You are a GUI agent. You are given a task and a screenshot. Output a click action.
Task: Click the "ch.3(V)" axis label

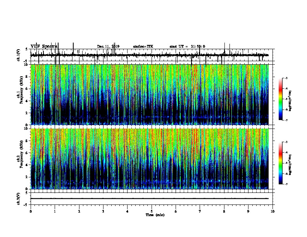tap(19, 199)
